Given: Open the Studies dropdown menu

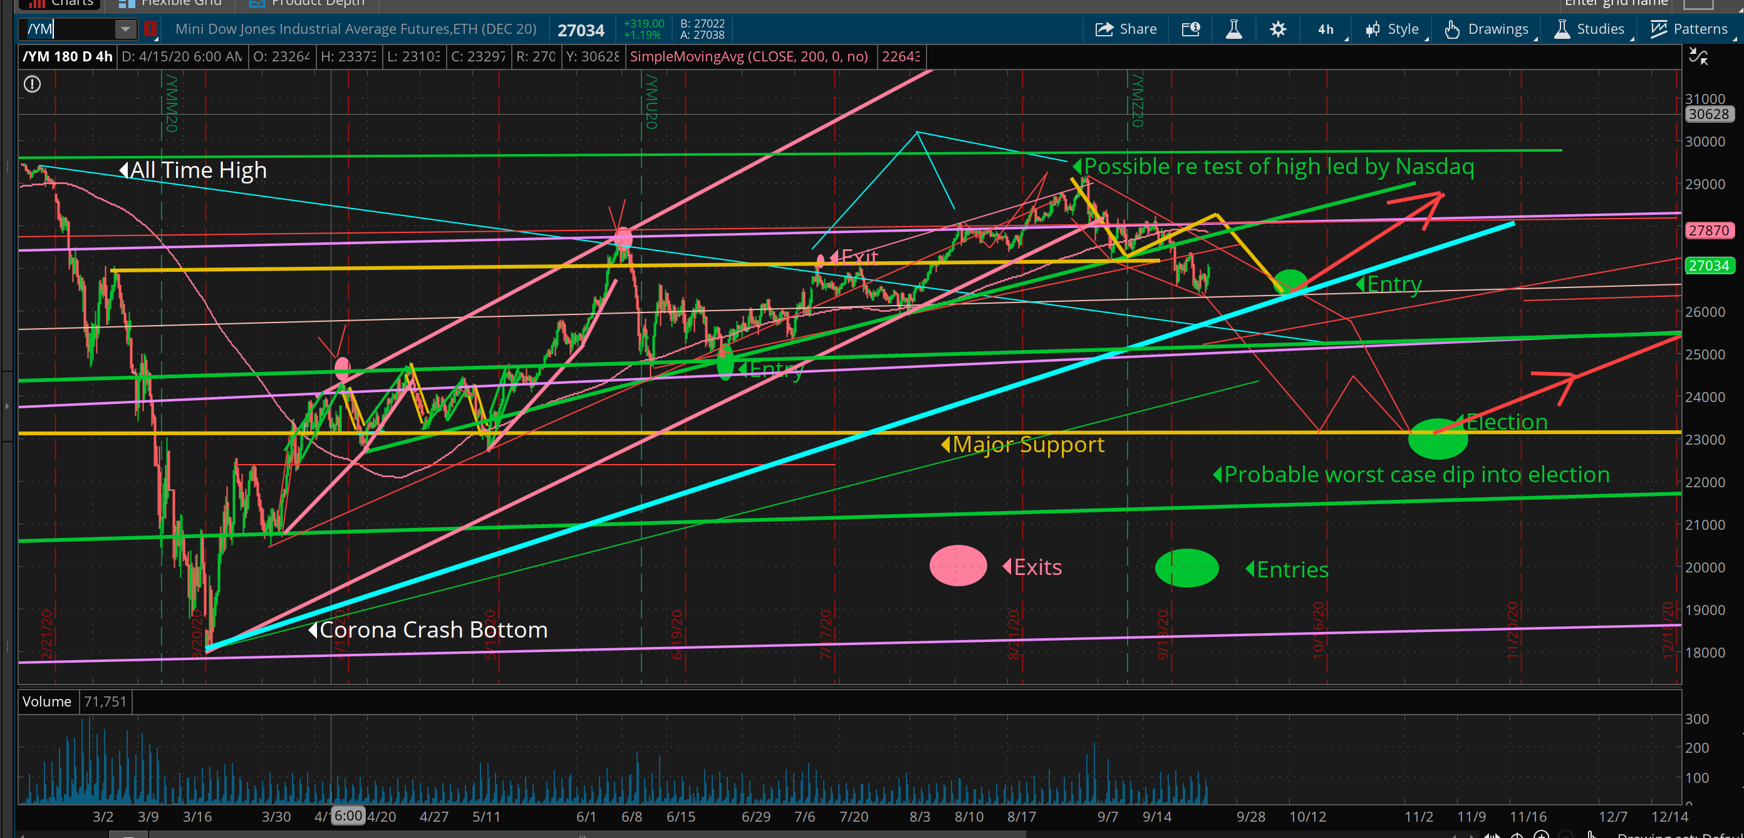Looking at the screenshot, I should (1590, 29).
